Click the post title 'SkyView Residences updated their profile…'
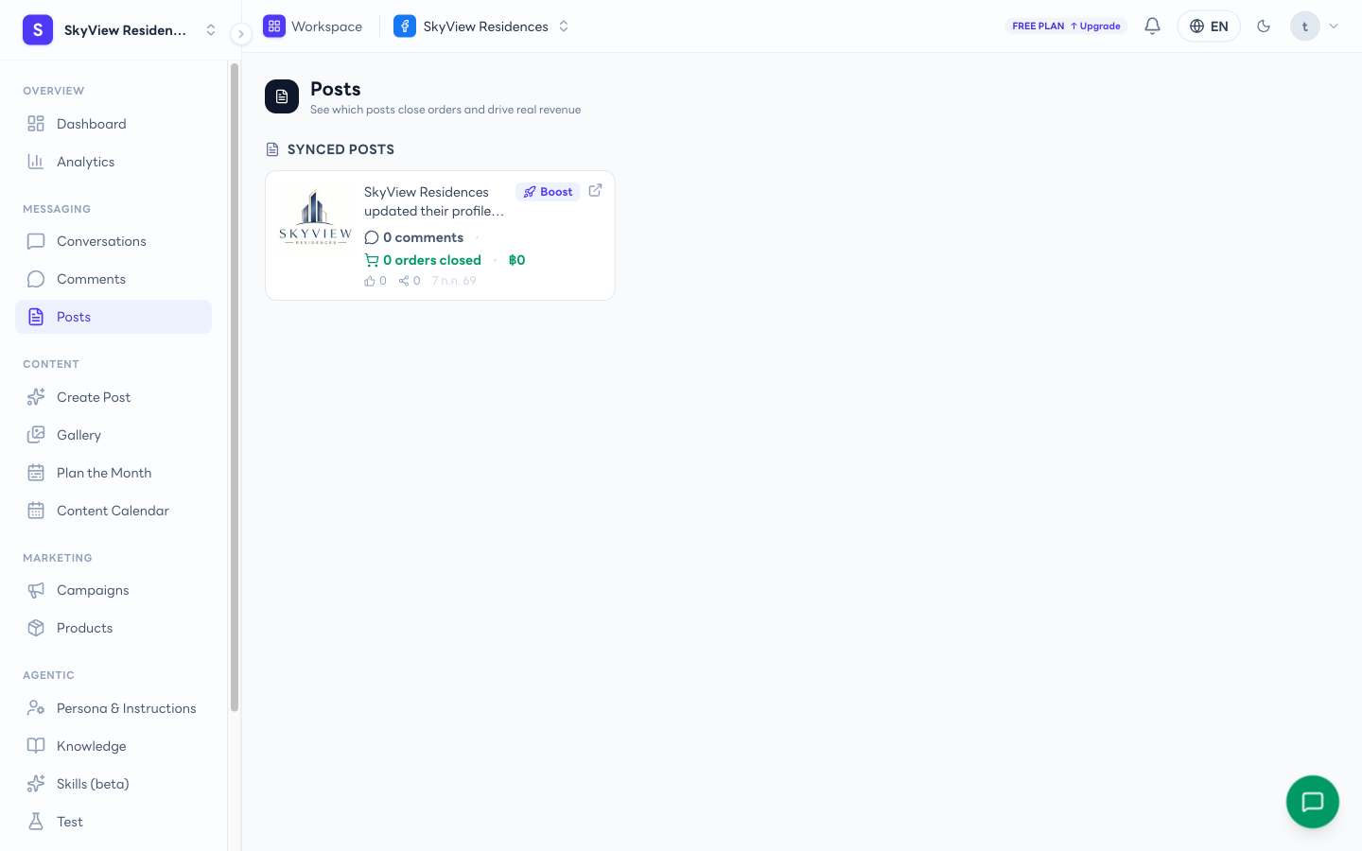Image resolution: width=1362 pixels, height=851 pixels. click(x=434, y=201)
